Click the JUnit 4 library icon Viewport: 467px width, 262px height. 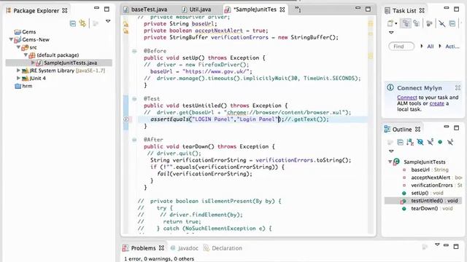tap(25, 78)
